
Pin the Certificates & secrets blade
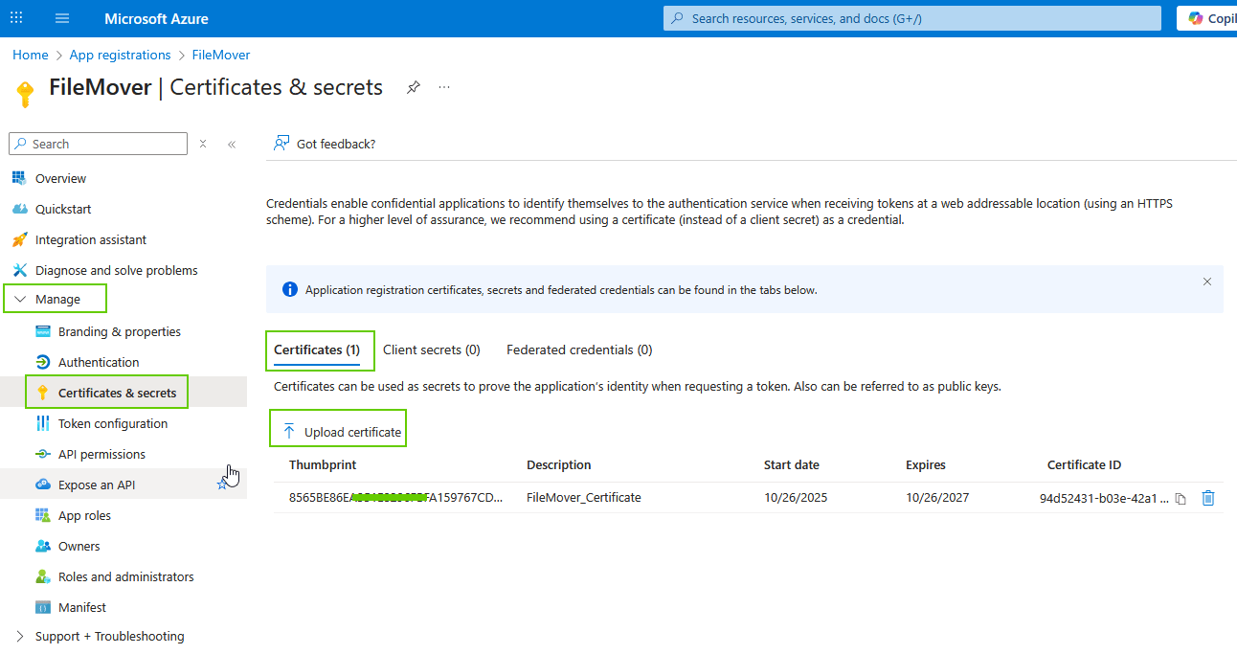(413, 86)
